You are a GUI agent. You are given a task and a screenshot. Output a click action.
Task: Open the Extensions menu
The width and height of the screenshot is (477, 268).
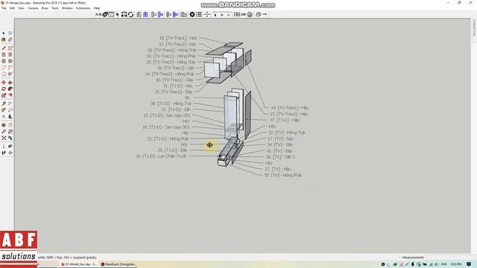click(83, 8)
